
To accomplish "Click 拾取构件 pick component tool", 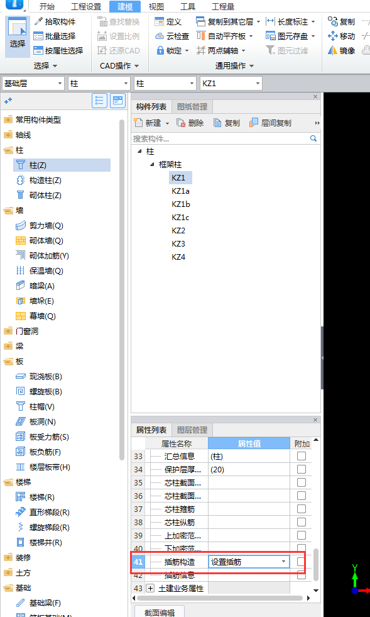I will click(55, 21).
